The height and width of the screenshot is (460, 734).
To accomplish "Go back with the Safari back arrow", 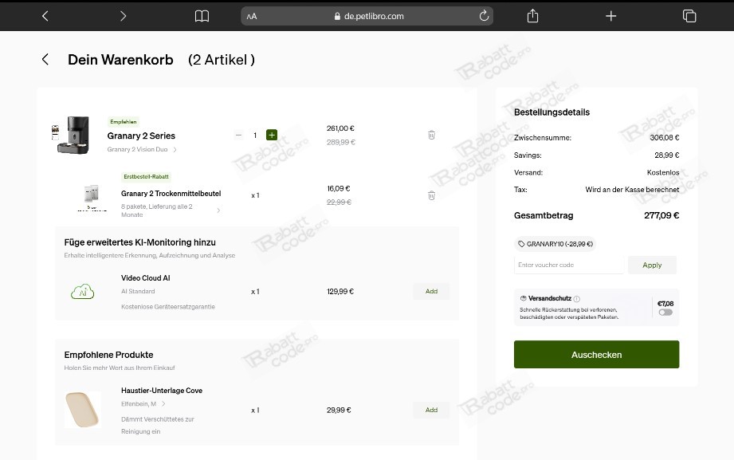I will pyautogui.click(x=45, y=16).
